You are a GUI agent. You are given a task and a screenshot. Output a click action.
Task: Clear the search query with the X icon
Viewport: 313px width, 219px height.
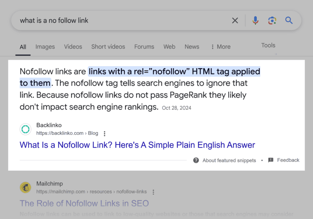[235, 20]
